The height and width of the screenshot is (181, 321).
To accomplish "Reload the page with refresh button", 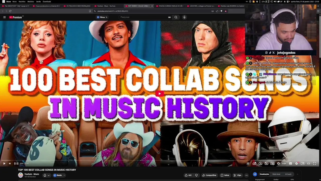I will click(10, 11).
